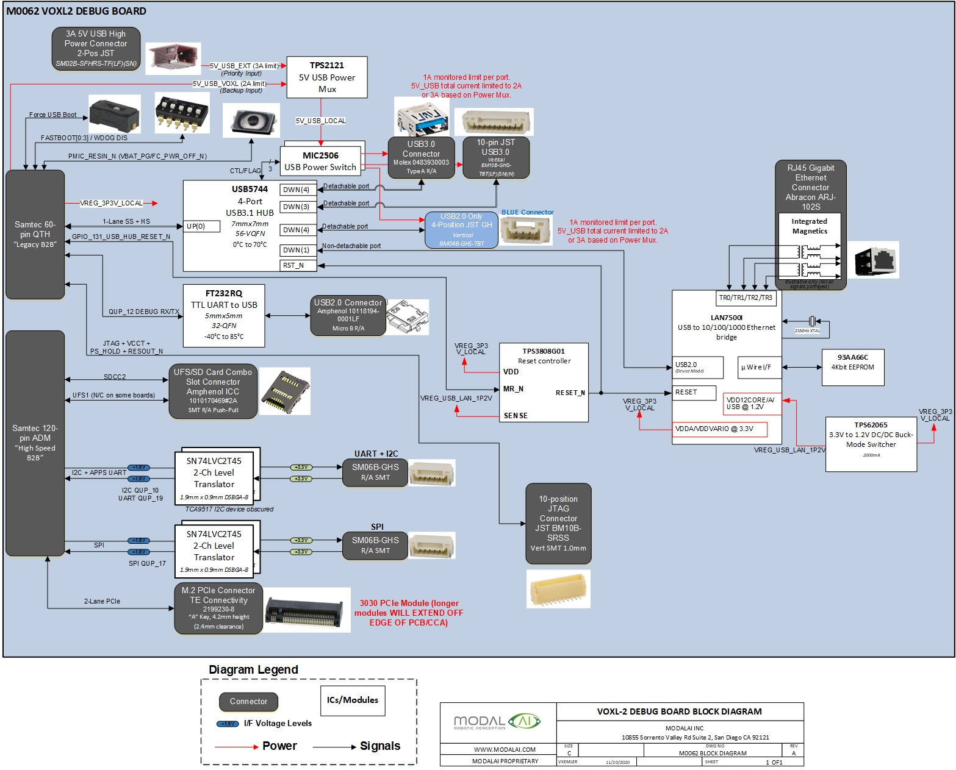Select the USB2.0 Only 4-Position JST GH block
The height and width of the screenshot is (770, 956).
[461, 229]
